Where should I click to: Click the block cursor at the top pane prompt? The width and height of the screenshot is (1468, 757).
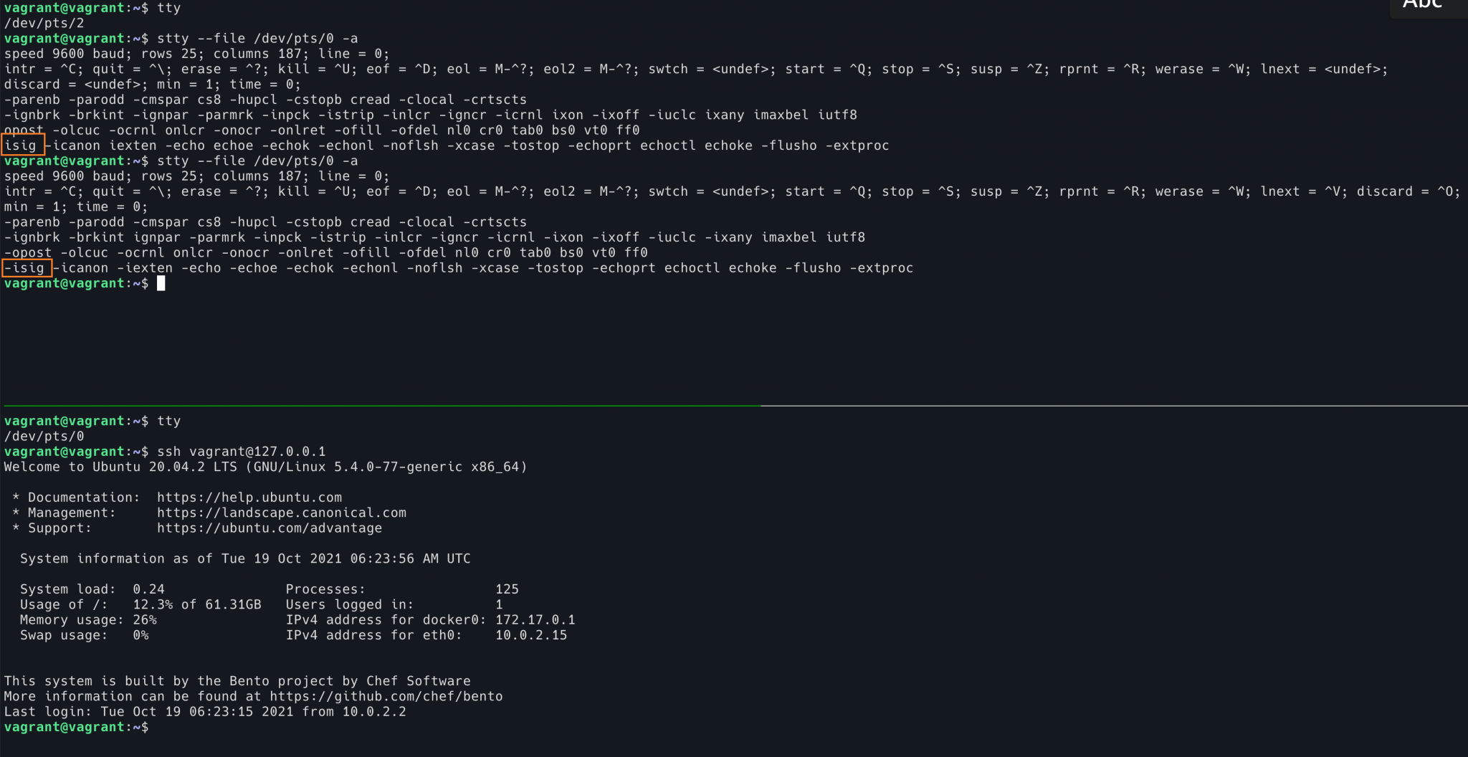tap(161, 284)
